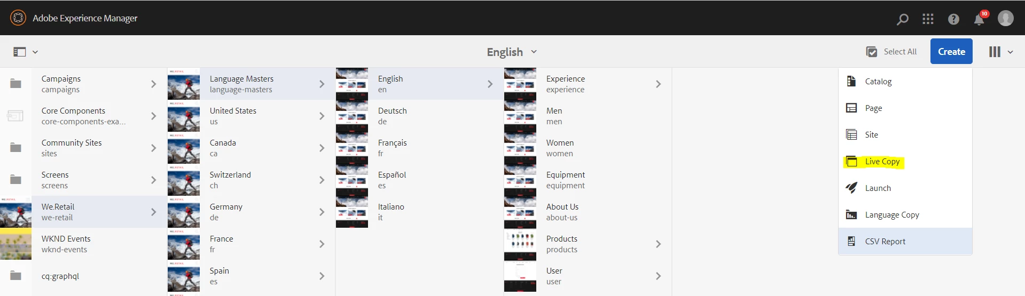The width and height of the screenshot is (1025, 296).
Task: Select the Community Sites folder icon
Action: [16, 148]
